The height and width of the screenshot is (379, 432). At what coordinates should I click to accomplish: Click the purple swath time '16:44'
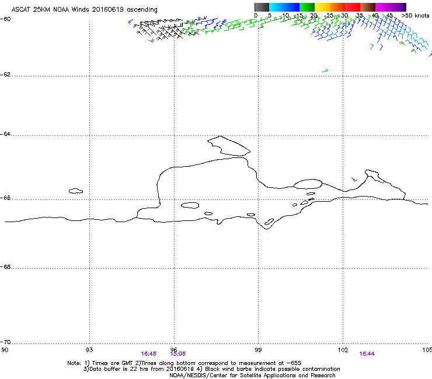pos(367,354)
